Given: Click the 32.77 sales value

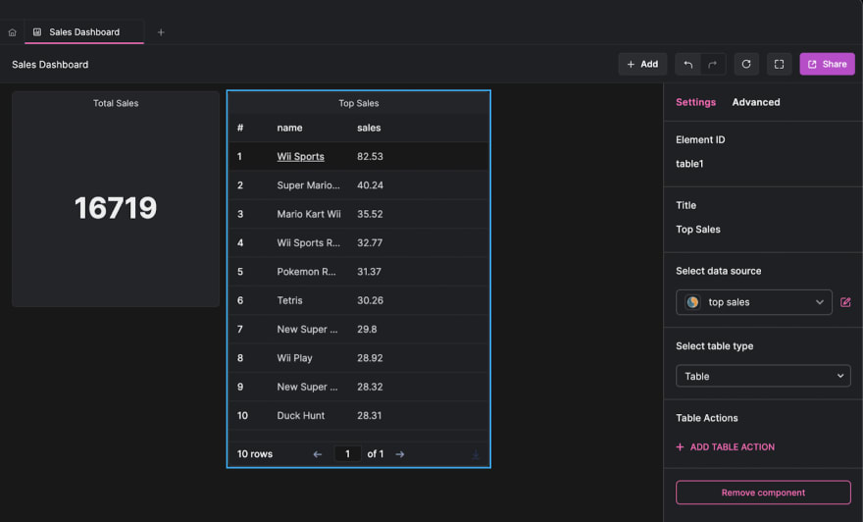Looking at the screenshot, I should coord(370,242).
